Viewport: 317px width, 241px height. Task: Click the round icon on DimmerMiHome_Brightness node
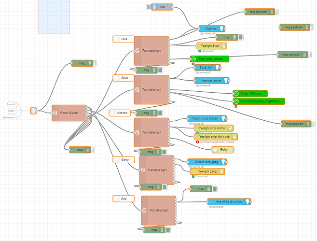[x=236, y=101]
